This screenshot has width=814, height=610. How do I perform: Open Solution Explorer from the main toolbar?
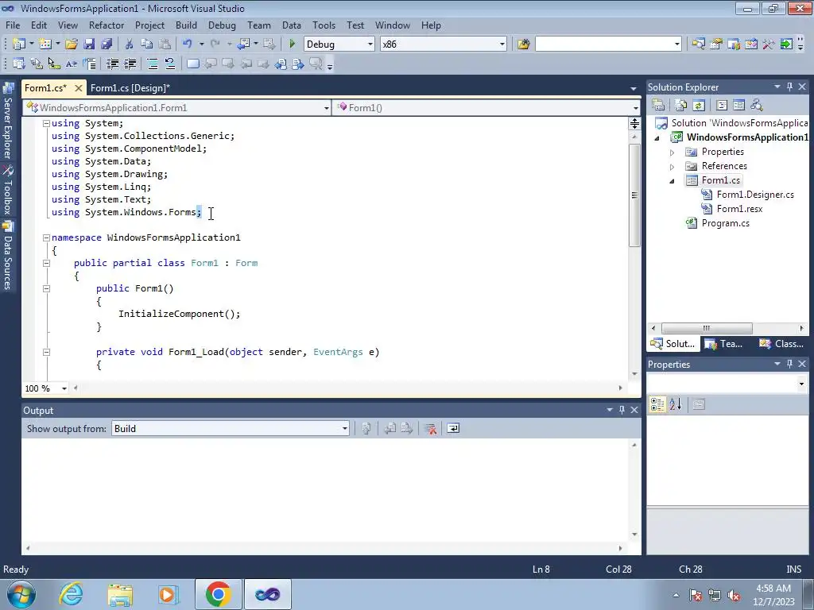pos(698,44)
